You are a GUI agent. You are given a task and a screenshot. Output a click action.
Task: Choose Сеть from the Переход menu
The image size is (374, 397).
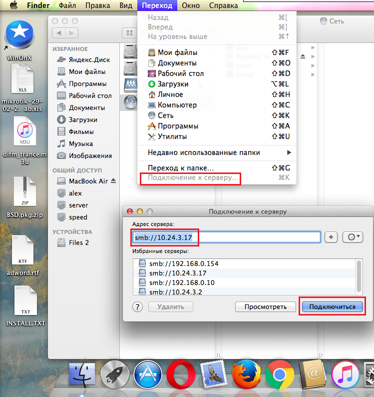click(x=217, y=115)
